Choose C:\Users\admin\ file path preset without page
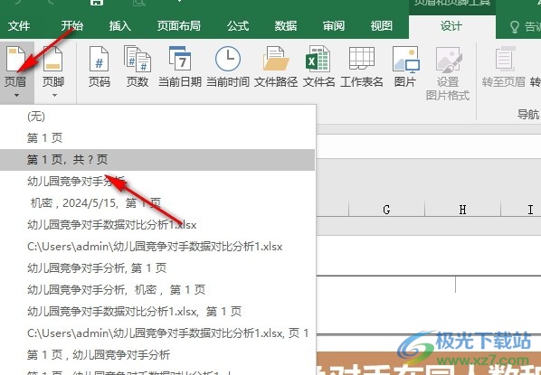Screen dimensions: 541x375 157,247
